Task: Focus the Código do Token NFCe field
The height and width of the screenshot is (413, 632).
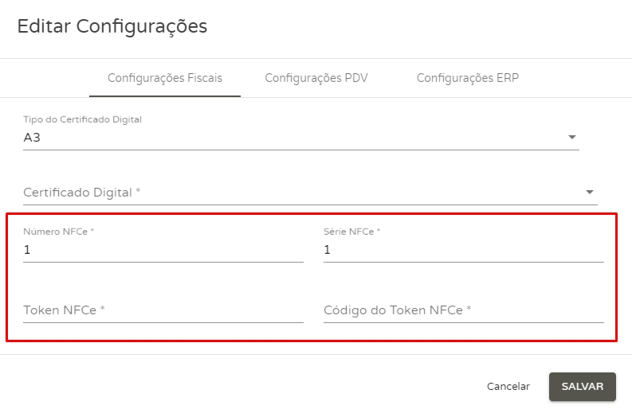Action: 464,310
